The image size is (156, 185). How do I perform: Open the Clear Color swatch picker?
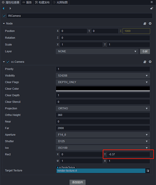pyautogui.click(x=103, y=89)
